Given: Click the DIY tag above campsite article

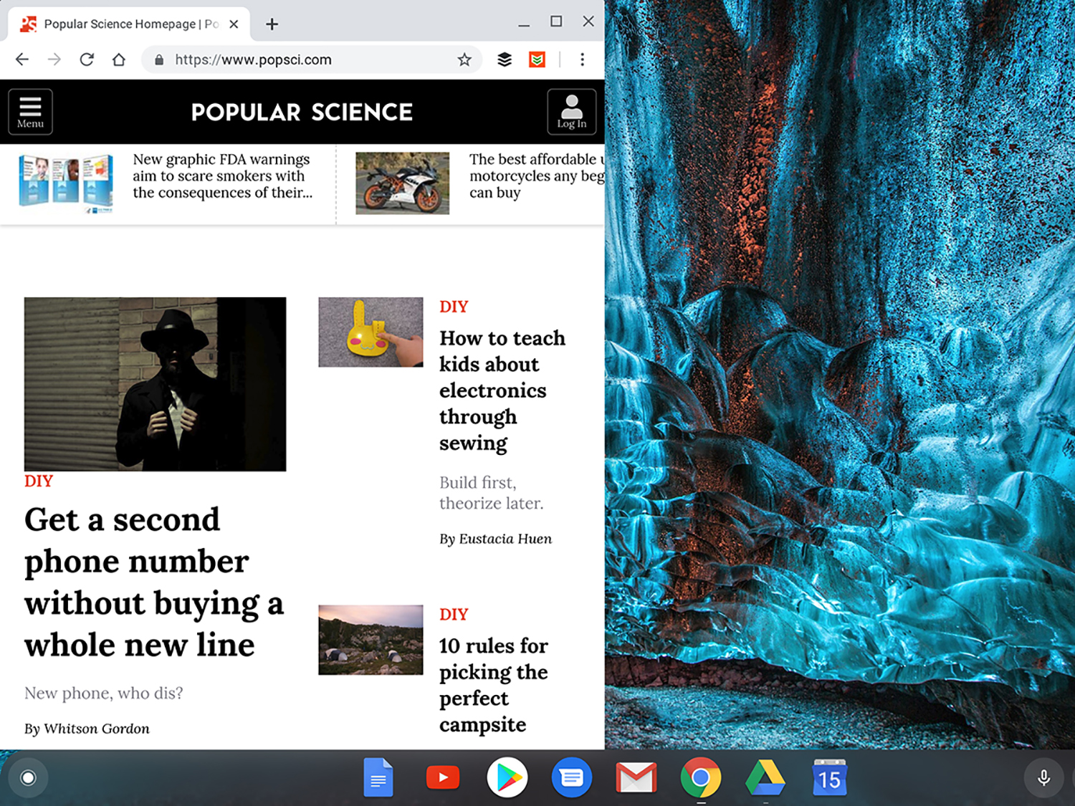Looking at the screenshot, I should [x=454, y=615].
